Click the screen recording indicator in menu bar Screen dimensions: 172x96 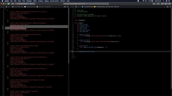pos(138,1)
